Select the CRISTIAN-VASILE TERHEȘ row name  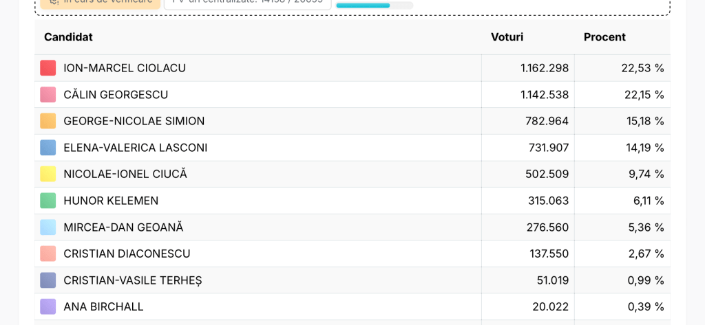[x=133, y=280]
